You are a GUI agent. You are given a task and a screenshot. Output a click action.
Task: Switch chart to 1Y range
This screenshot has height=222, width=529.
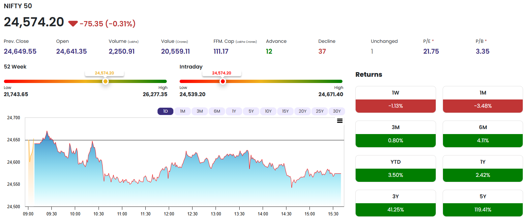[234, 111]
